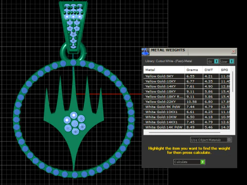Click the 4.90 DWT value
The image size is (247, 185).
(208, 86)
